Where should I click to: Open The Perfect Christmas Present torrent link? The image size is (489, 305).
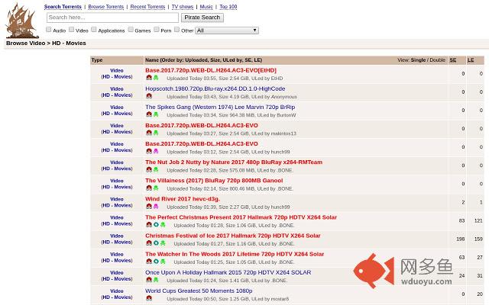241,217
